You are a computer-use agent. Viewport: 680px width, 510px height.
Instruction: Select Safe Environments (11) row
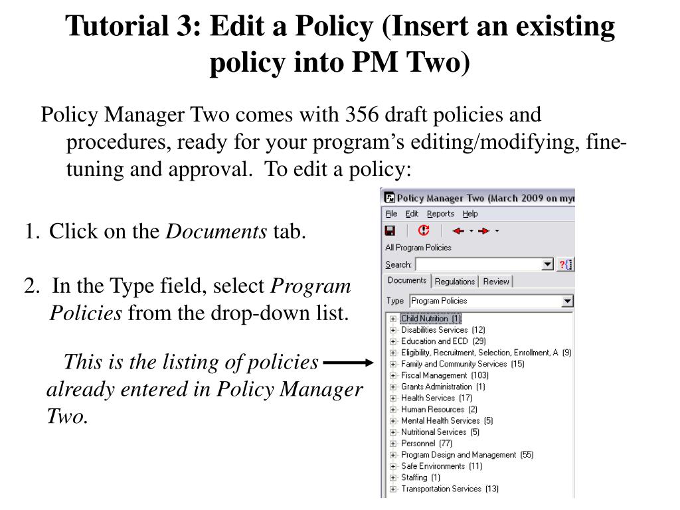[442, 466]
